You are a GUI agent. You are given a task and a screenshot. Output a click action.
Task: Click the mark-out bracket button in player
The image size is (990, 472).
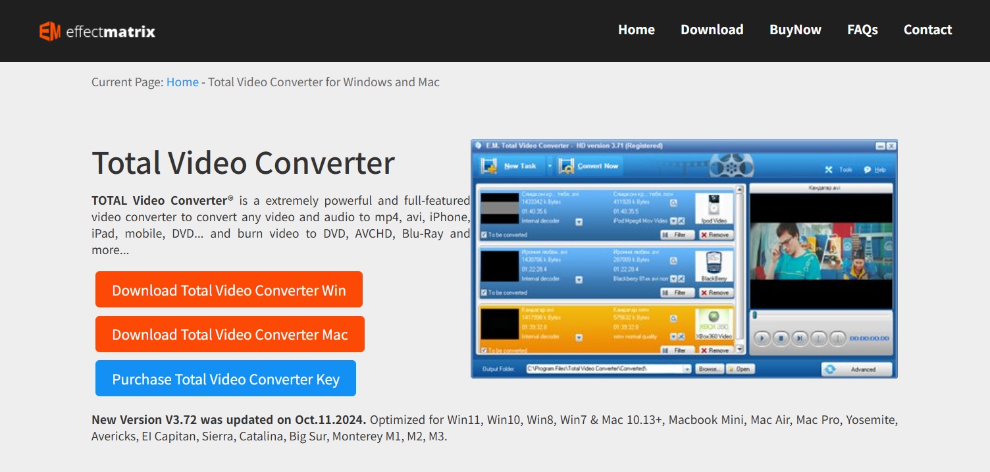click(837, 338)
